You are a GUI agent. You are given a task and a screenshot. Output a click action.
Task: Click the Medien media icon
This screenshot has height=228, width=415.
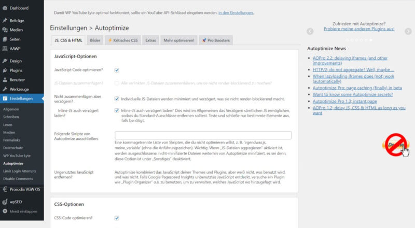5,30
